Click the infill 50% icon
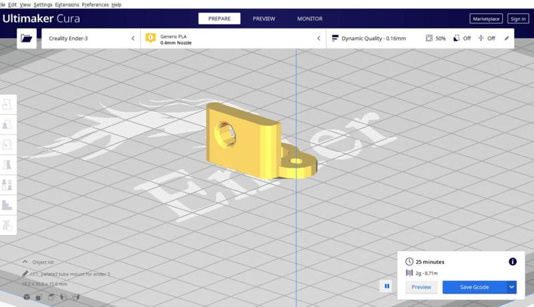Image resolution: width=534 pixels, height=307 pixels. [429, 38]
